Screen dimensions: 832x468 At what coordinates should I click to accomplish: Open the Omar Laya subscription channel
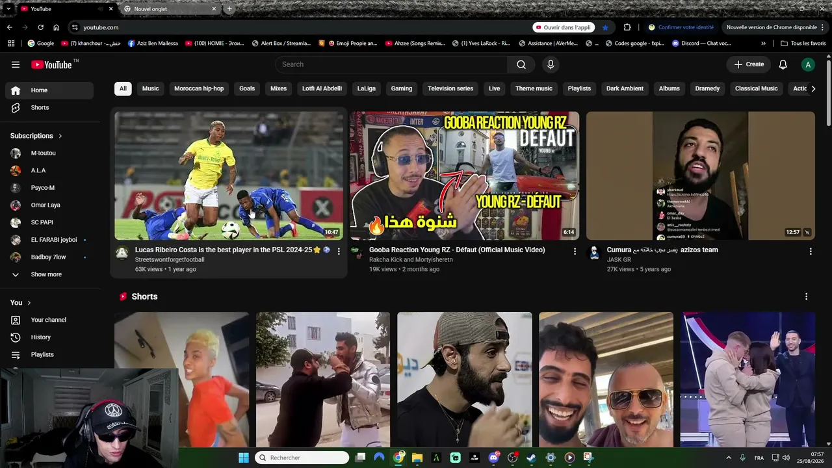[x=49, y=205]
